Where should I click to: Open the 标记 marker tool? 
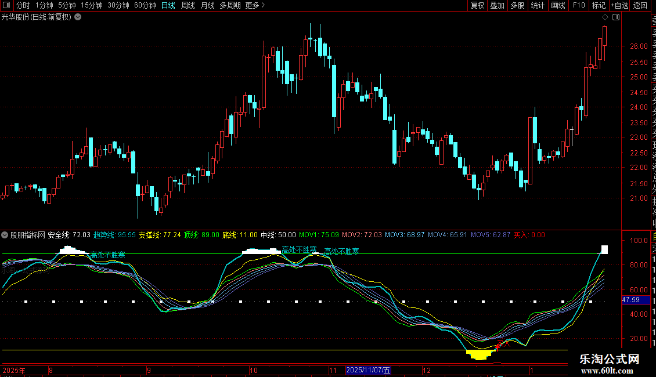pyautogui.click(x=598, y=6)
